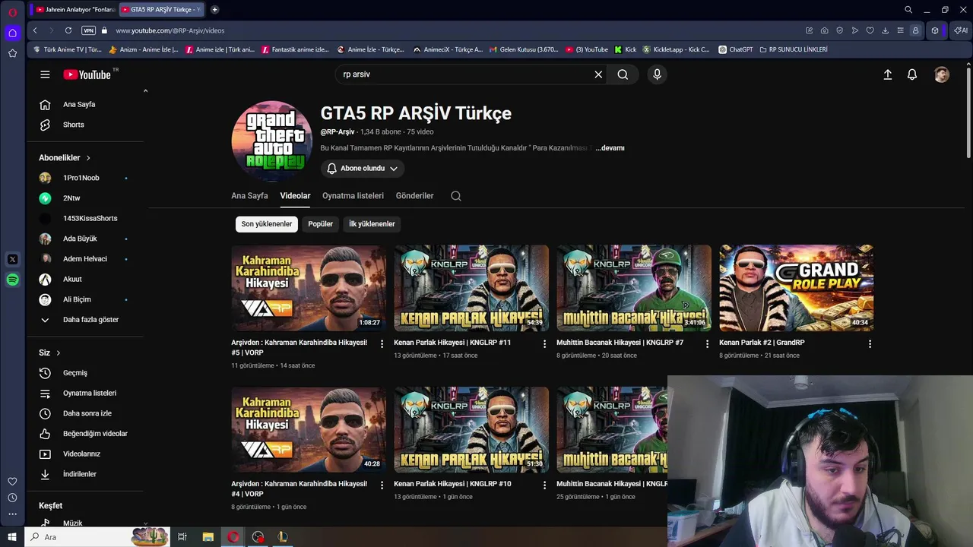Open the Opera AI assistant button

click(x=960, y=30)
